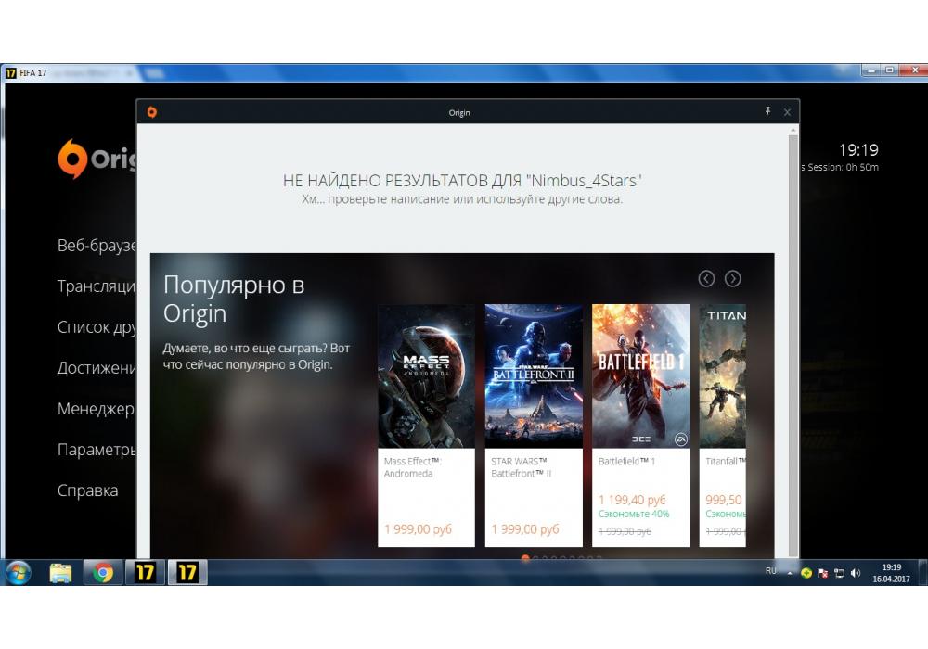Click the 999,50 Titanfall price
The height and width of the screenshot is (649, 928).
point(723,500)
